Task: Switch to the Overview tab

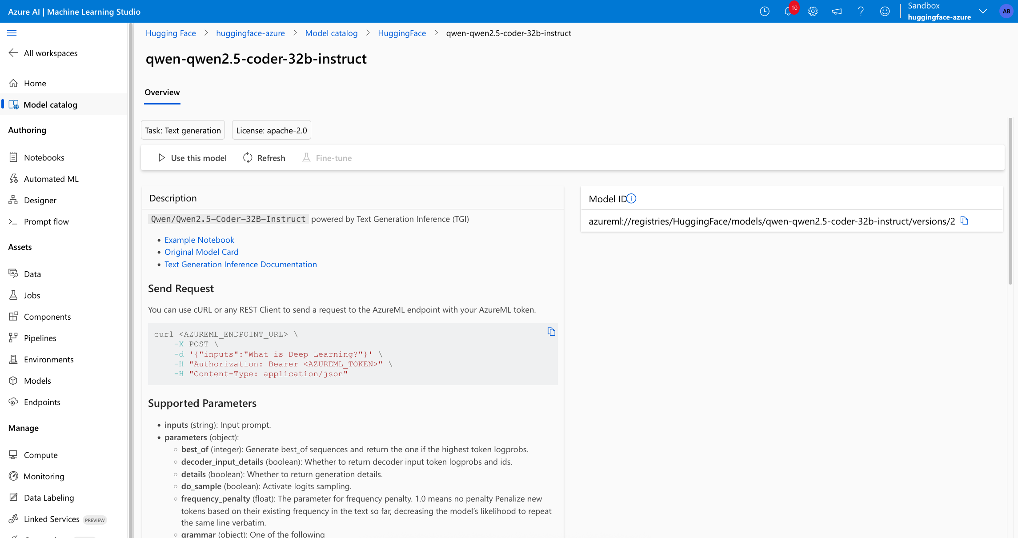Action: coord(162,92)
